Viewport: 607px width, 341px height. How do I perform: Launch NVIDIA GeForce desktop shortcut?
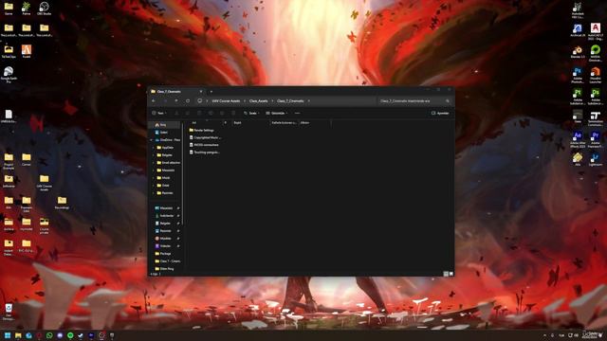point(596,53)
